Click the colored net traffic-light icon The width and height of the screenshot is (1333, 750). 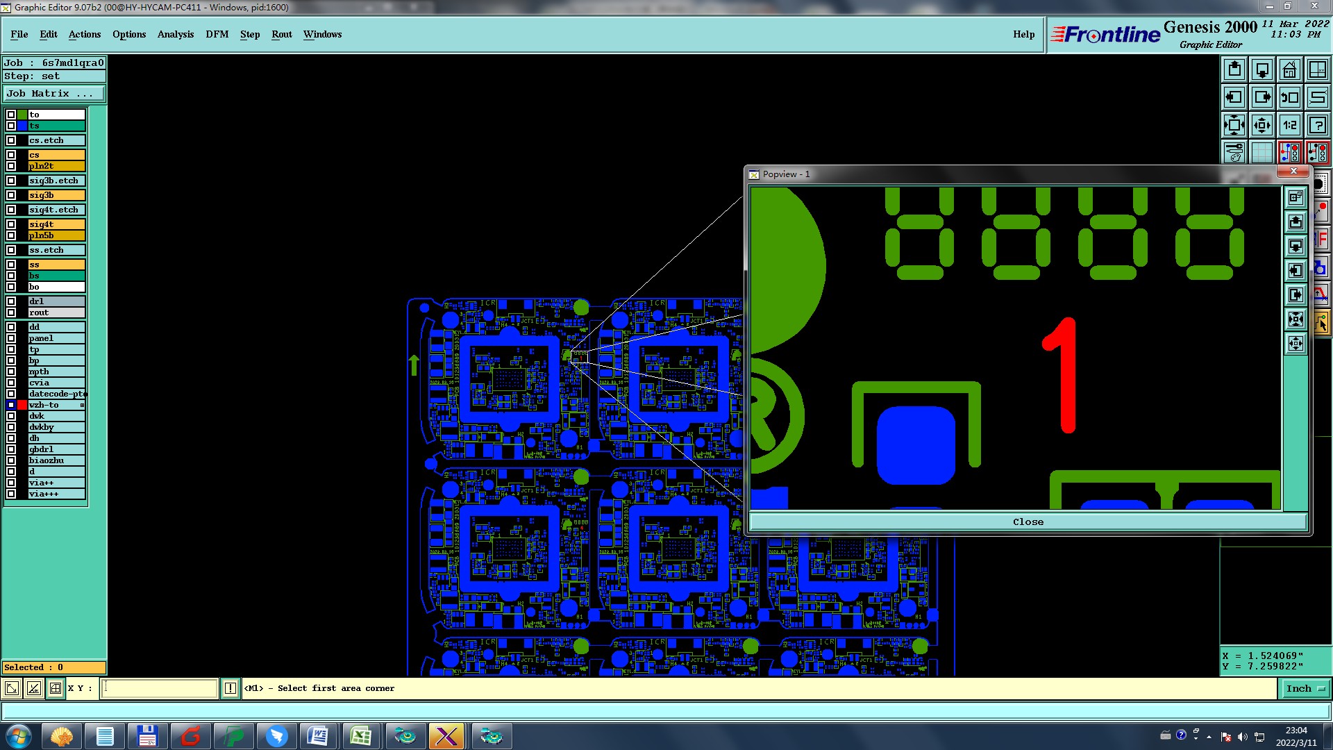[x=1290, y=152]
